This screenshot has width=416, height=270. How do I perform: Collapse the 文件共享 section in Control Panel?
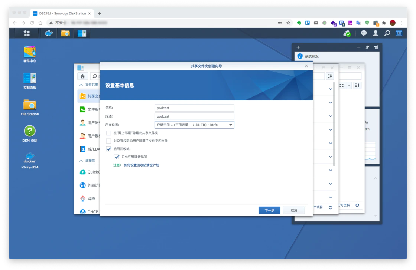point(81,85)
